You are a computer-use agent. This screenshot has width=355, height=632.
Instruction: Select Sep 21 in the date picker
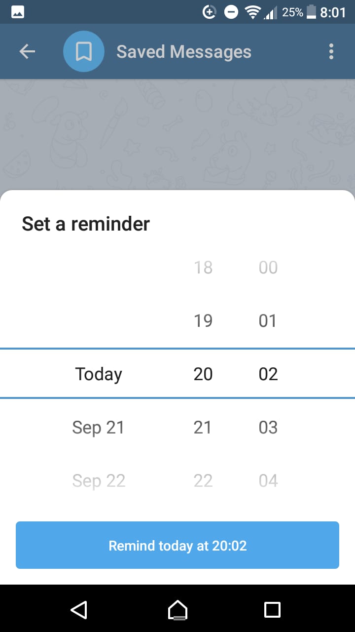pos(98,427)
